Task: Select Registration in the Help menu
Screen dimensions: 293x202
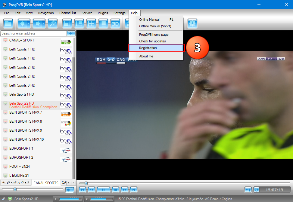Action: point(155,48)
